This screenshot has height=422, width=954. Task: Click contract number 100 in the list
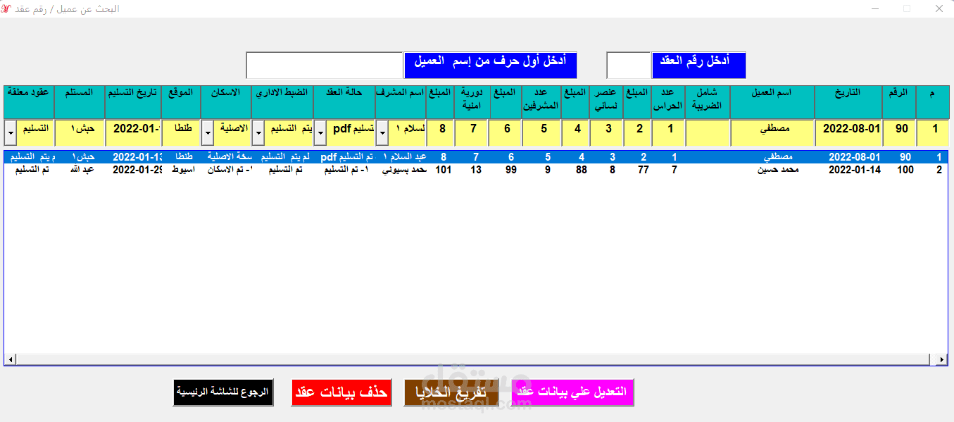904,169
